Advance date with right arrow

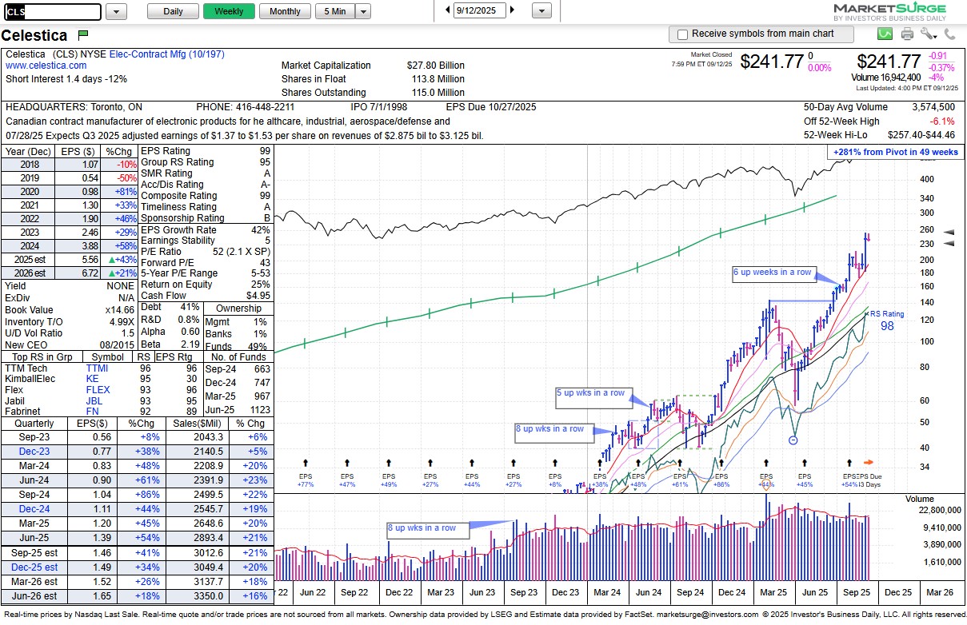click(512, 10)
